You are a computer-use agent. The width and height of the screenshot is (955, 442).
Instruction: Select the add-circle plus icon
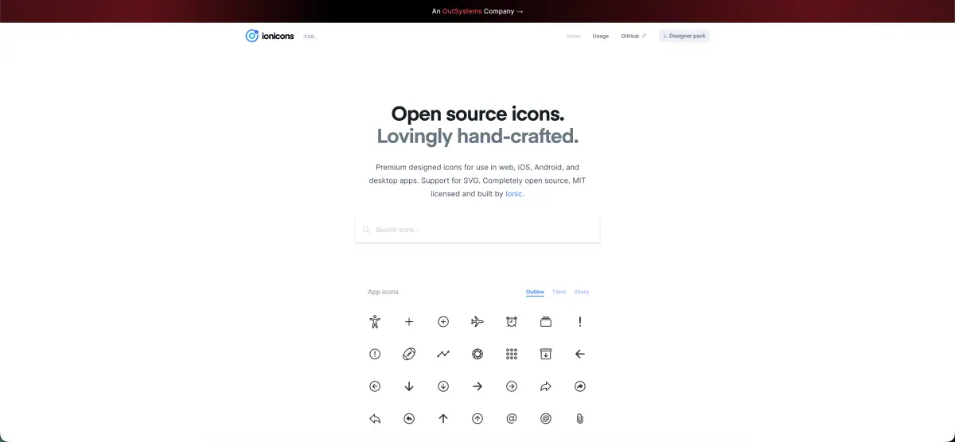click(443, 322)
